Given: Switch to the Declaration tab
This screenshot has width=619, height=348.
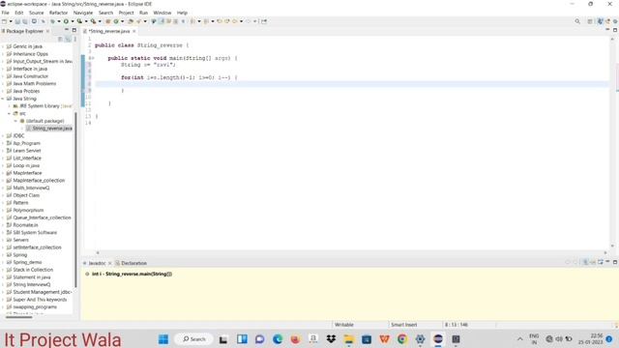Looking at the screenshot, I should point(133,263).
